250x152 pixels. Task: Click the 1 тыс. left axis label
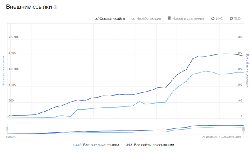[x=12, y=84]
